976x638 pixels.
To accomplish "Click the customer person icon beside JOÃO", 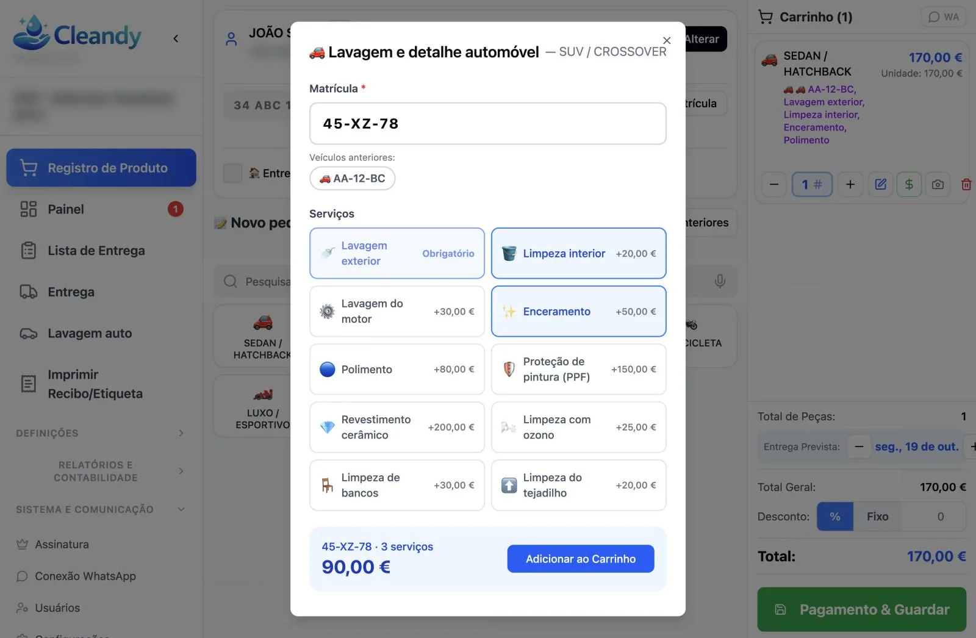I will [231, 39].
